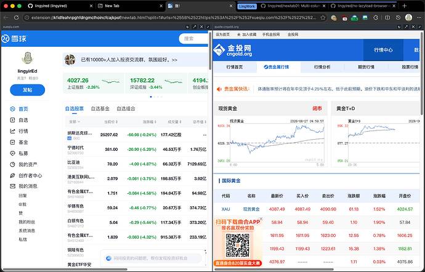Viewport: 425px width, 272px height.
Task: Open the browser history clock icon
Action: [398, 18]
